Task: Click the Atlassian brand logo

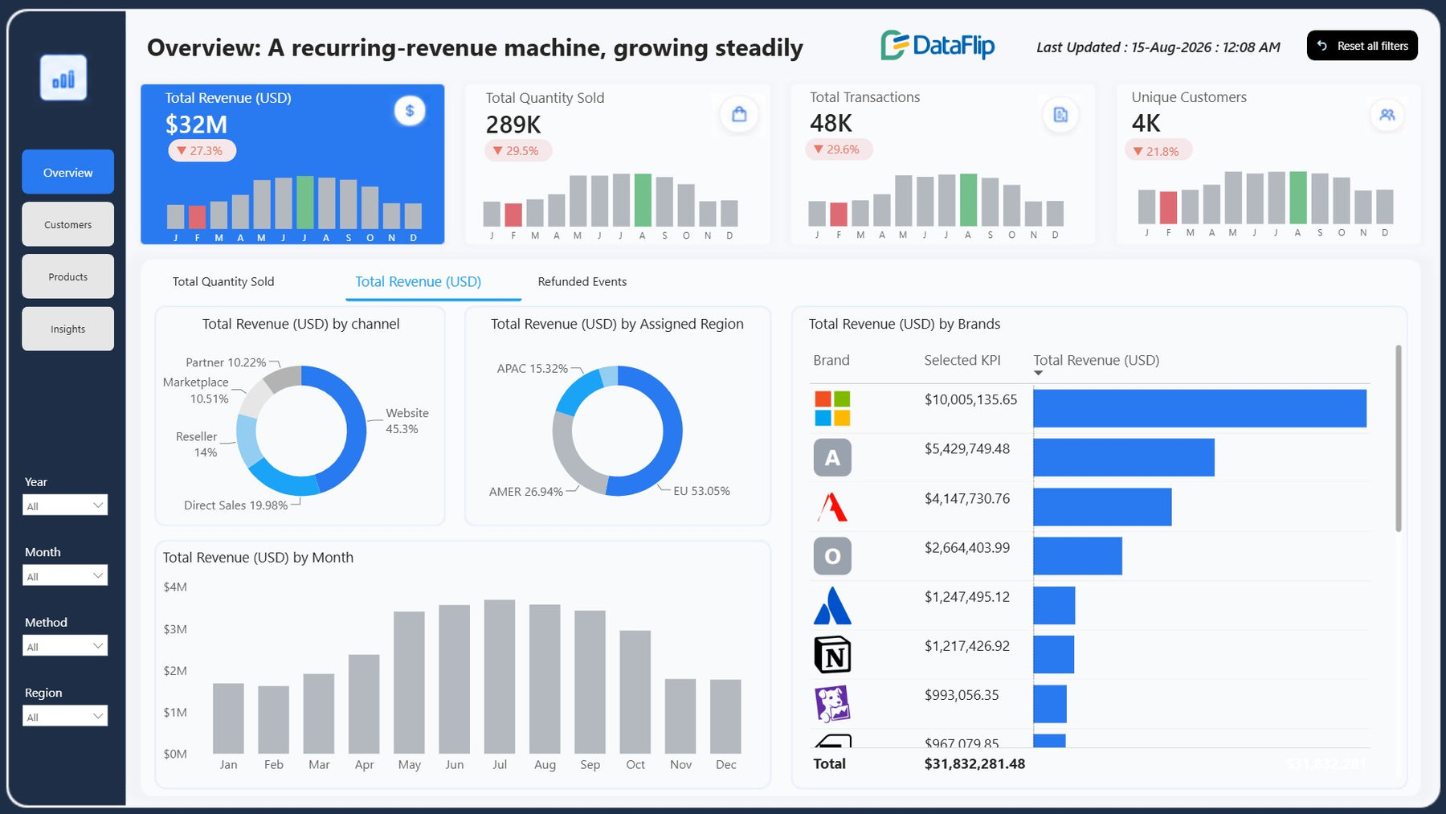Action: [832, 605]
